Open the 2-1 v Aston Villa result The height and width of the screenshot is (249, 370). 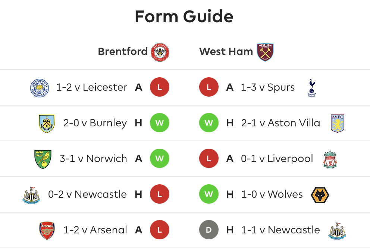[x=280, y=123]
